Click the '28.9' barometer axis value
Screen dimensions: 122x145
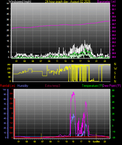[x=114, y=53]
